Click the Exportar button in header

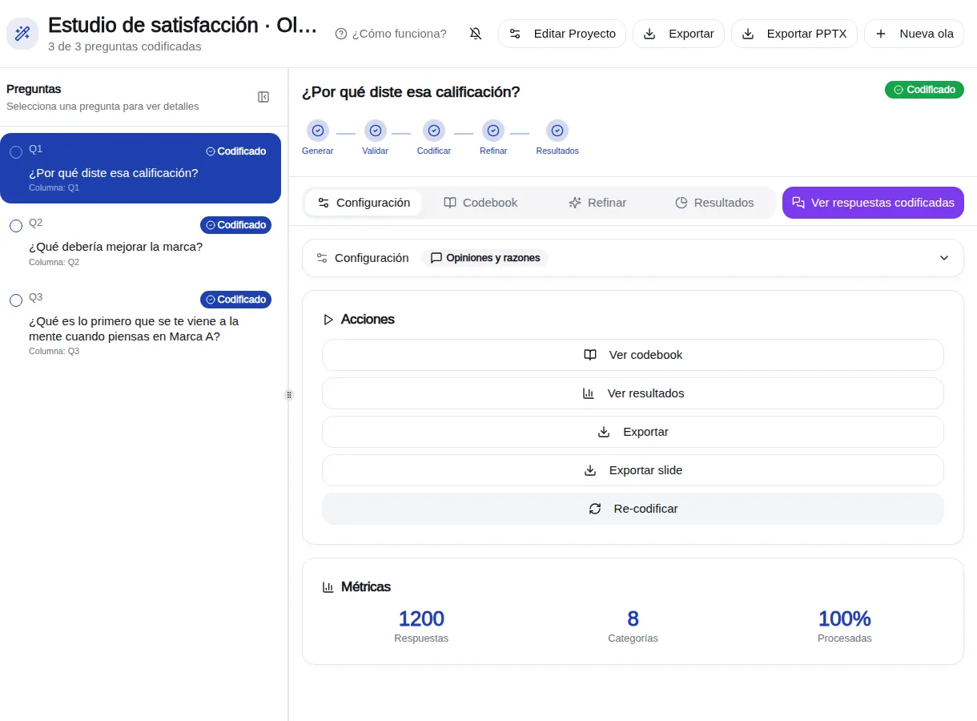tap(678, 34)
